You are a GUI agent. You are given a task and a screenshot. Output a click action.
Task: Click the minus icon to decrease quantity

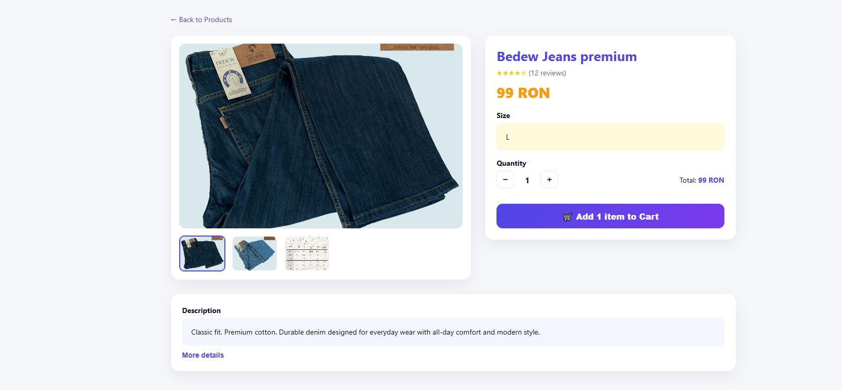(505, 180)
